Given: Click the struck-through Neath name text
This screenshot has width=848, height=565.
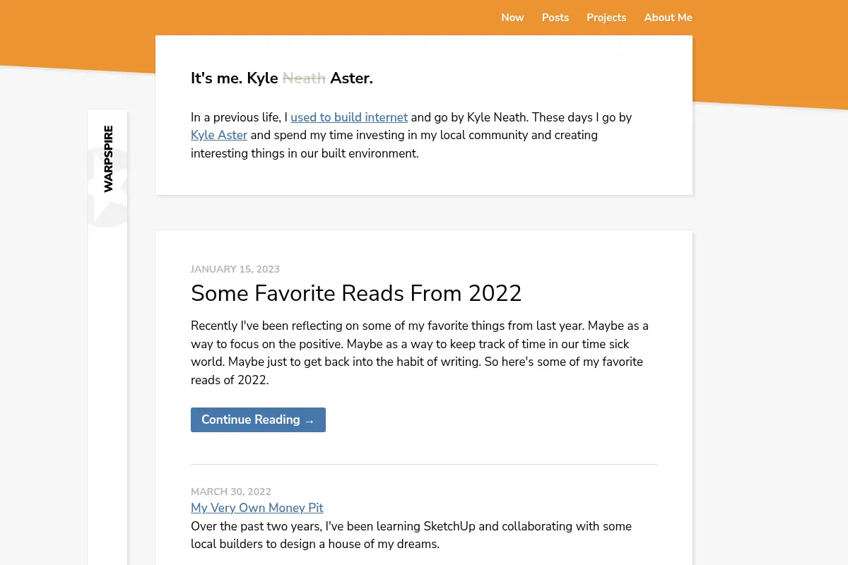Looking at the screenshot, I should point(304,78).
